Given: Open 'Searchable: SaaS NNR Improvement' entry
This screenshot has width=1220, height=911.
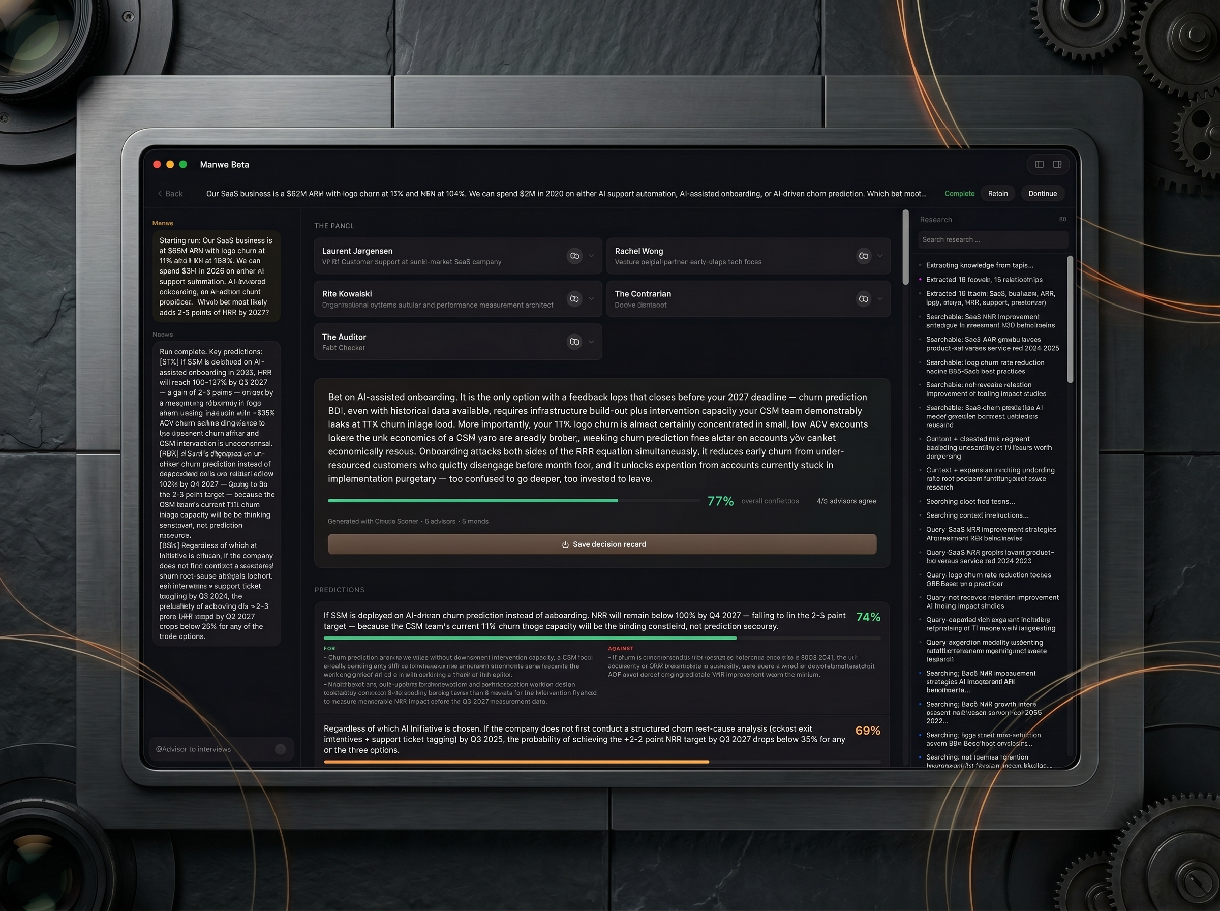Looking at the screenshot, I should point(990,321).
